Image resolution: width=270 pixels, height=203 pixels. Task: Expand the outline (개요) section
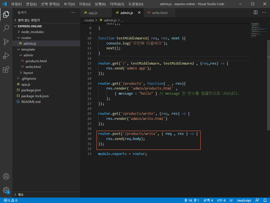tap(47, 195)
